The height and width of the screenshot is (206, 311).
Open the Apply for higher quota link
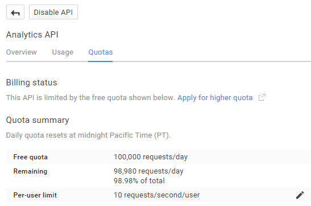point(215,98)
